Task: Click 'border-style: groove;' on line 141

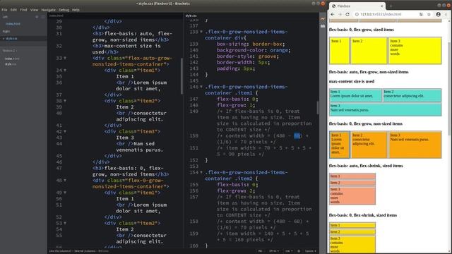Action: click(x=248, y=56)
